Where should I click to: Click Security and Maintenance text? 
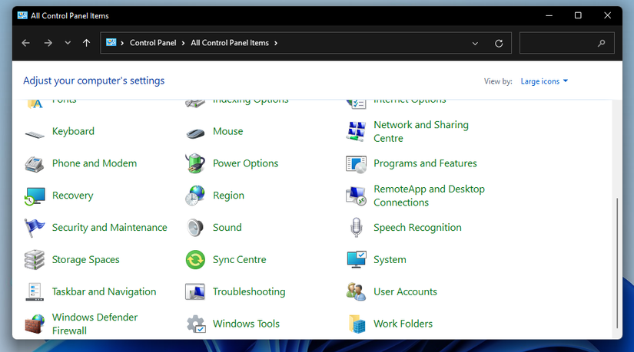pyautogui.click(x=109, y=228)
